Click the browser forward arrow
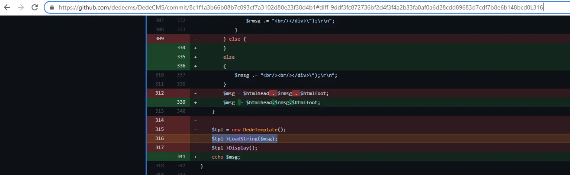This screenshot has height=175, width=570. 21,7
